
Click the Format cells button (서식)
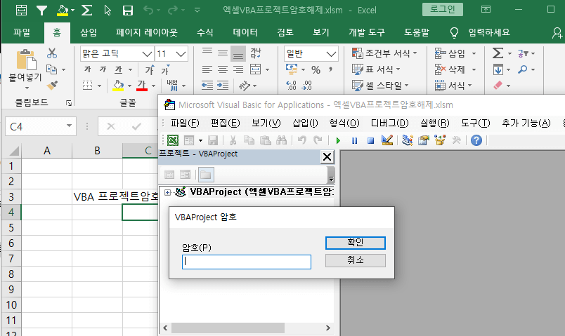tap(450, 86)
